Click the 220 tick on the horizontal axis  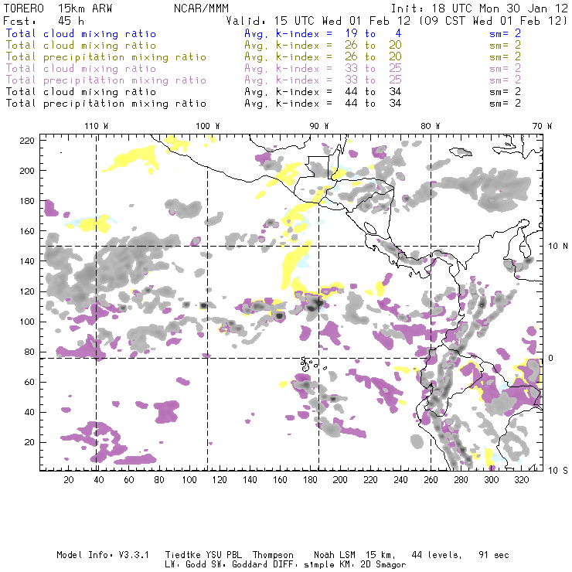pyautogui.click(x=370, y=480)
